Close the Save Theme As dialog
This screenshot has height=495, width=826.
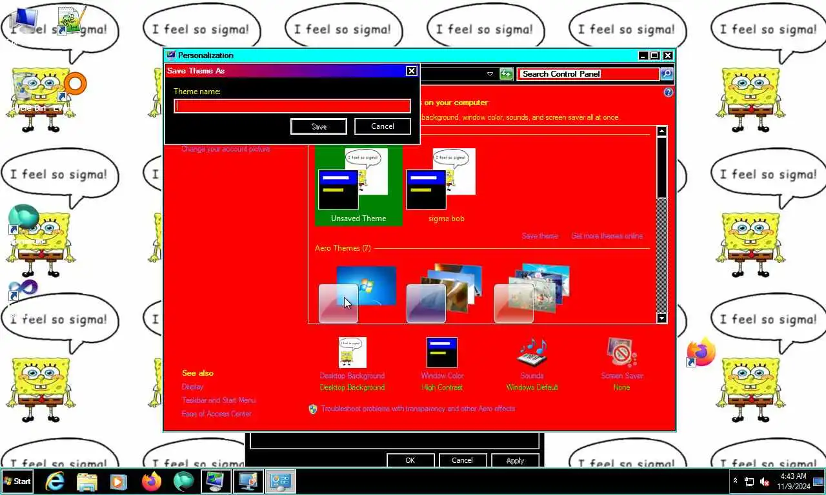(411, 71)
